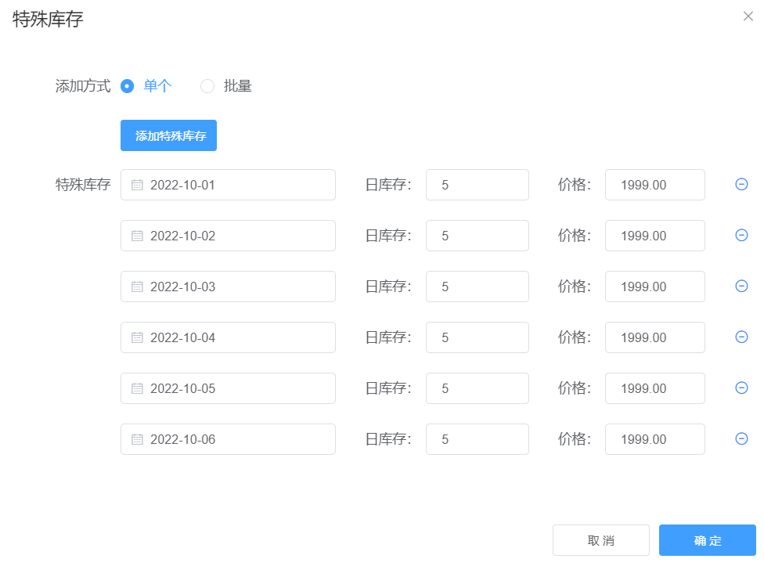The height and width of the screenshot is (566, 764).
Task: Focus 日库存 field in the 2022-10-06 row
Action: 477,439
